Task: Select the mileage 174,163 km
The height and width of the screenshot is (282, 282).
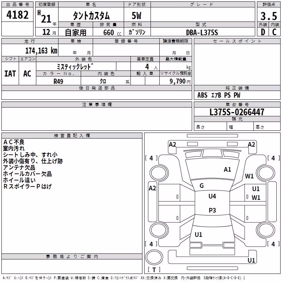Action: pos(41,51)
